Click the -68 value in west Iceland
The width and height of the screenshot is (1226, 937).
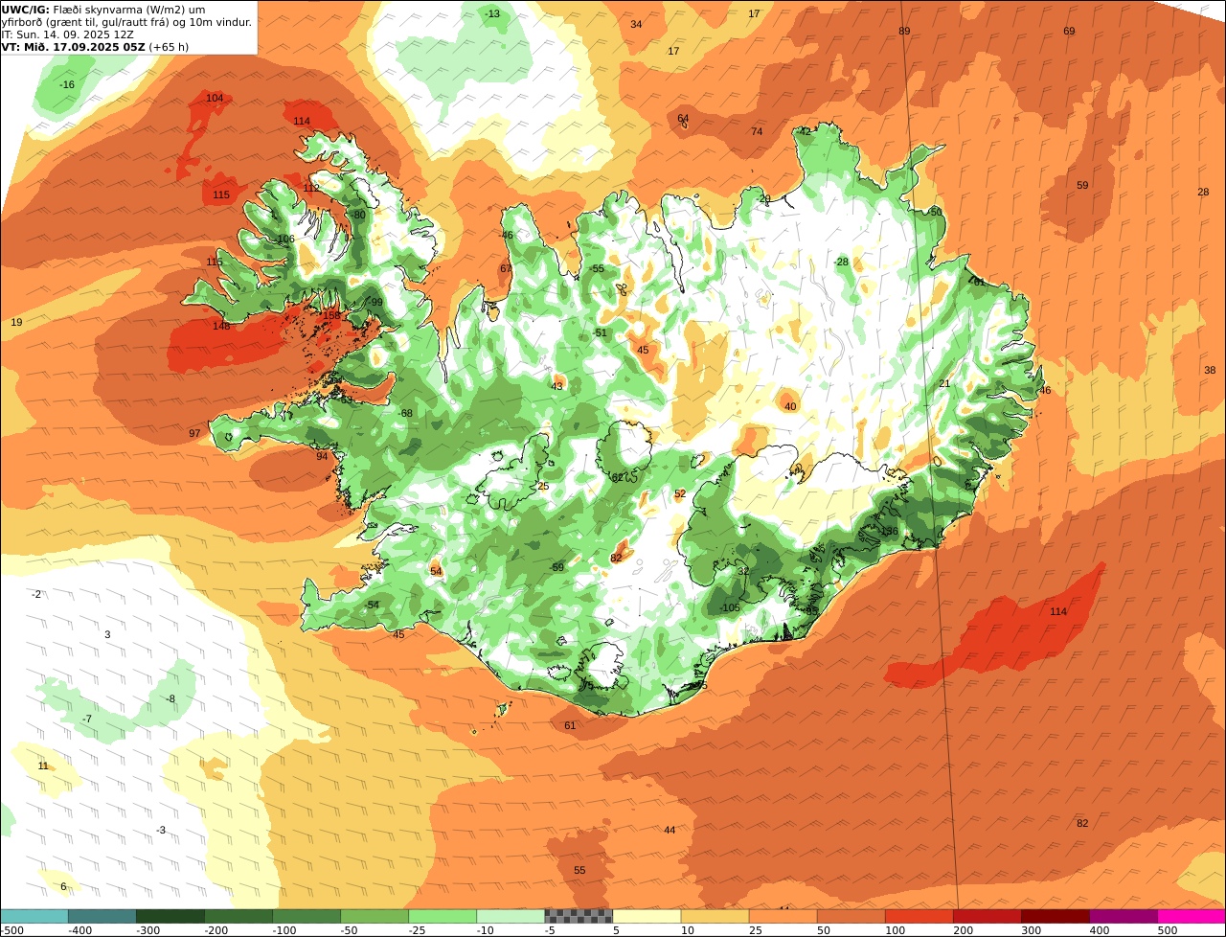coord(405,413)
